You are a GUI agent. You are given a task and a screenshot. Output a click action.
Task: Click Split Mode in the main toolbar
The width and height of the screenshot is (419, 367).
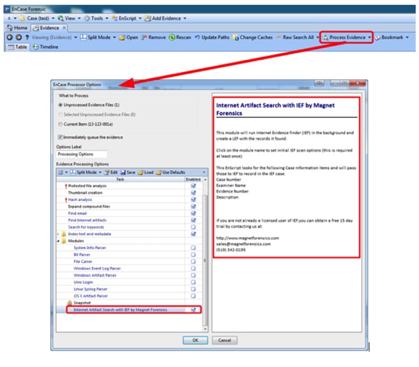tap(96, 38)
